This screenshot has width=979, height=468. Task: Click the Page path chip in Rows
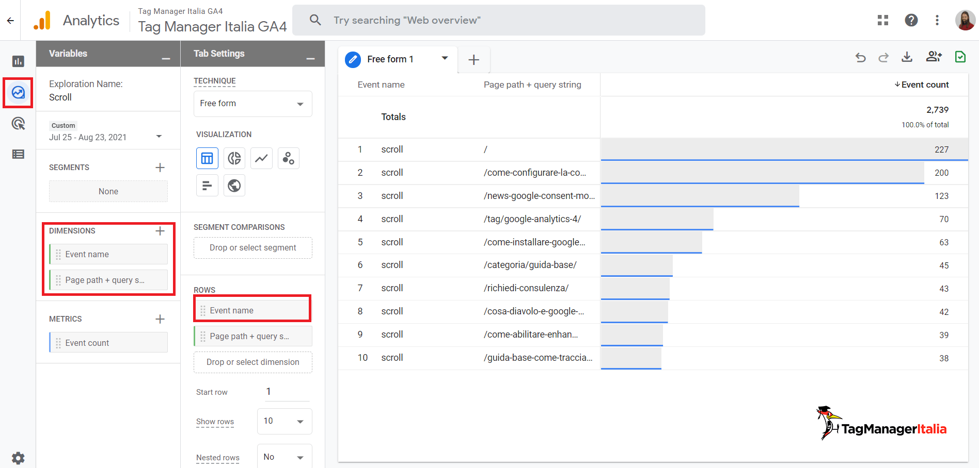[x=253, y=336]
